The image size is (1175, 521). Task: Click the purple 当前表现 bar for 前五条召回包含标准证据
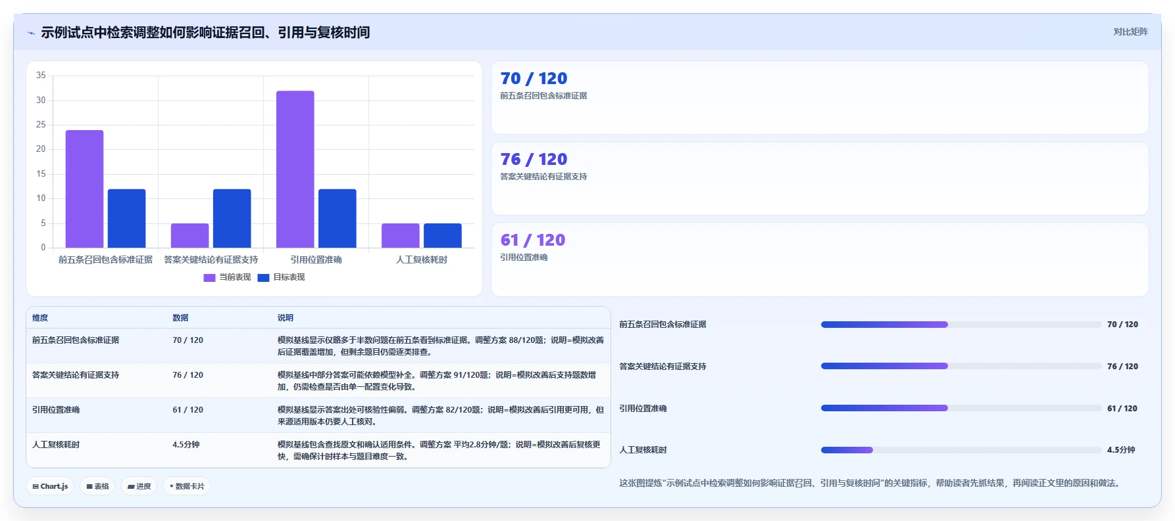[x=84, y=189]
